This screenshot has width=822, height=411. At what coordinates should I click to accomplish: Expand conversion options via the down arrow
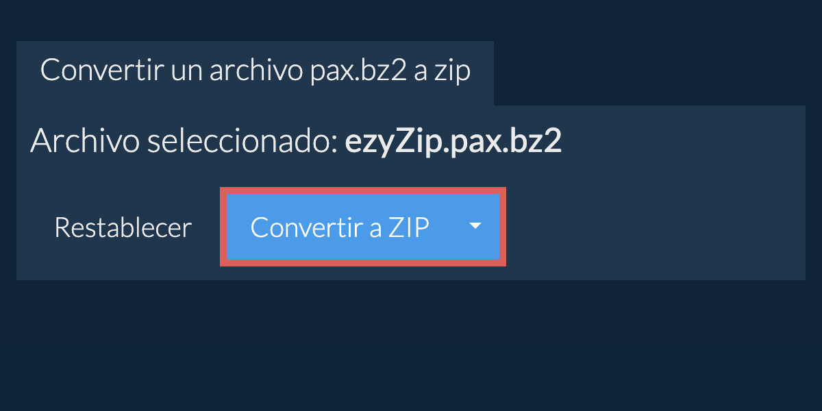[x=476, y=226]
